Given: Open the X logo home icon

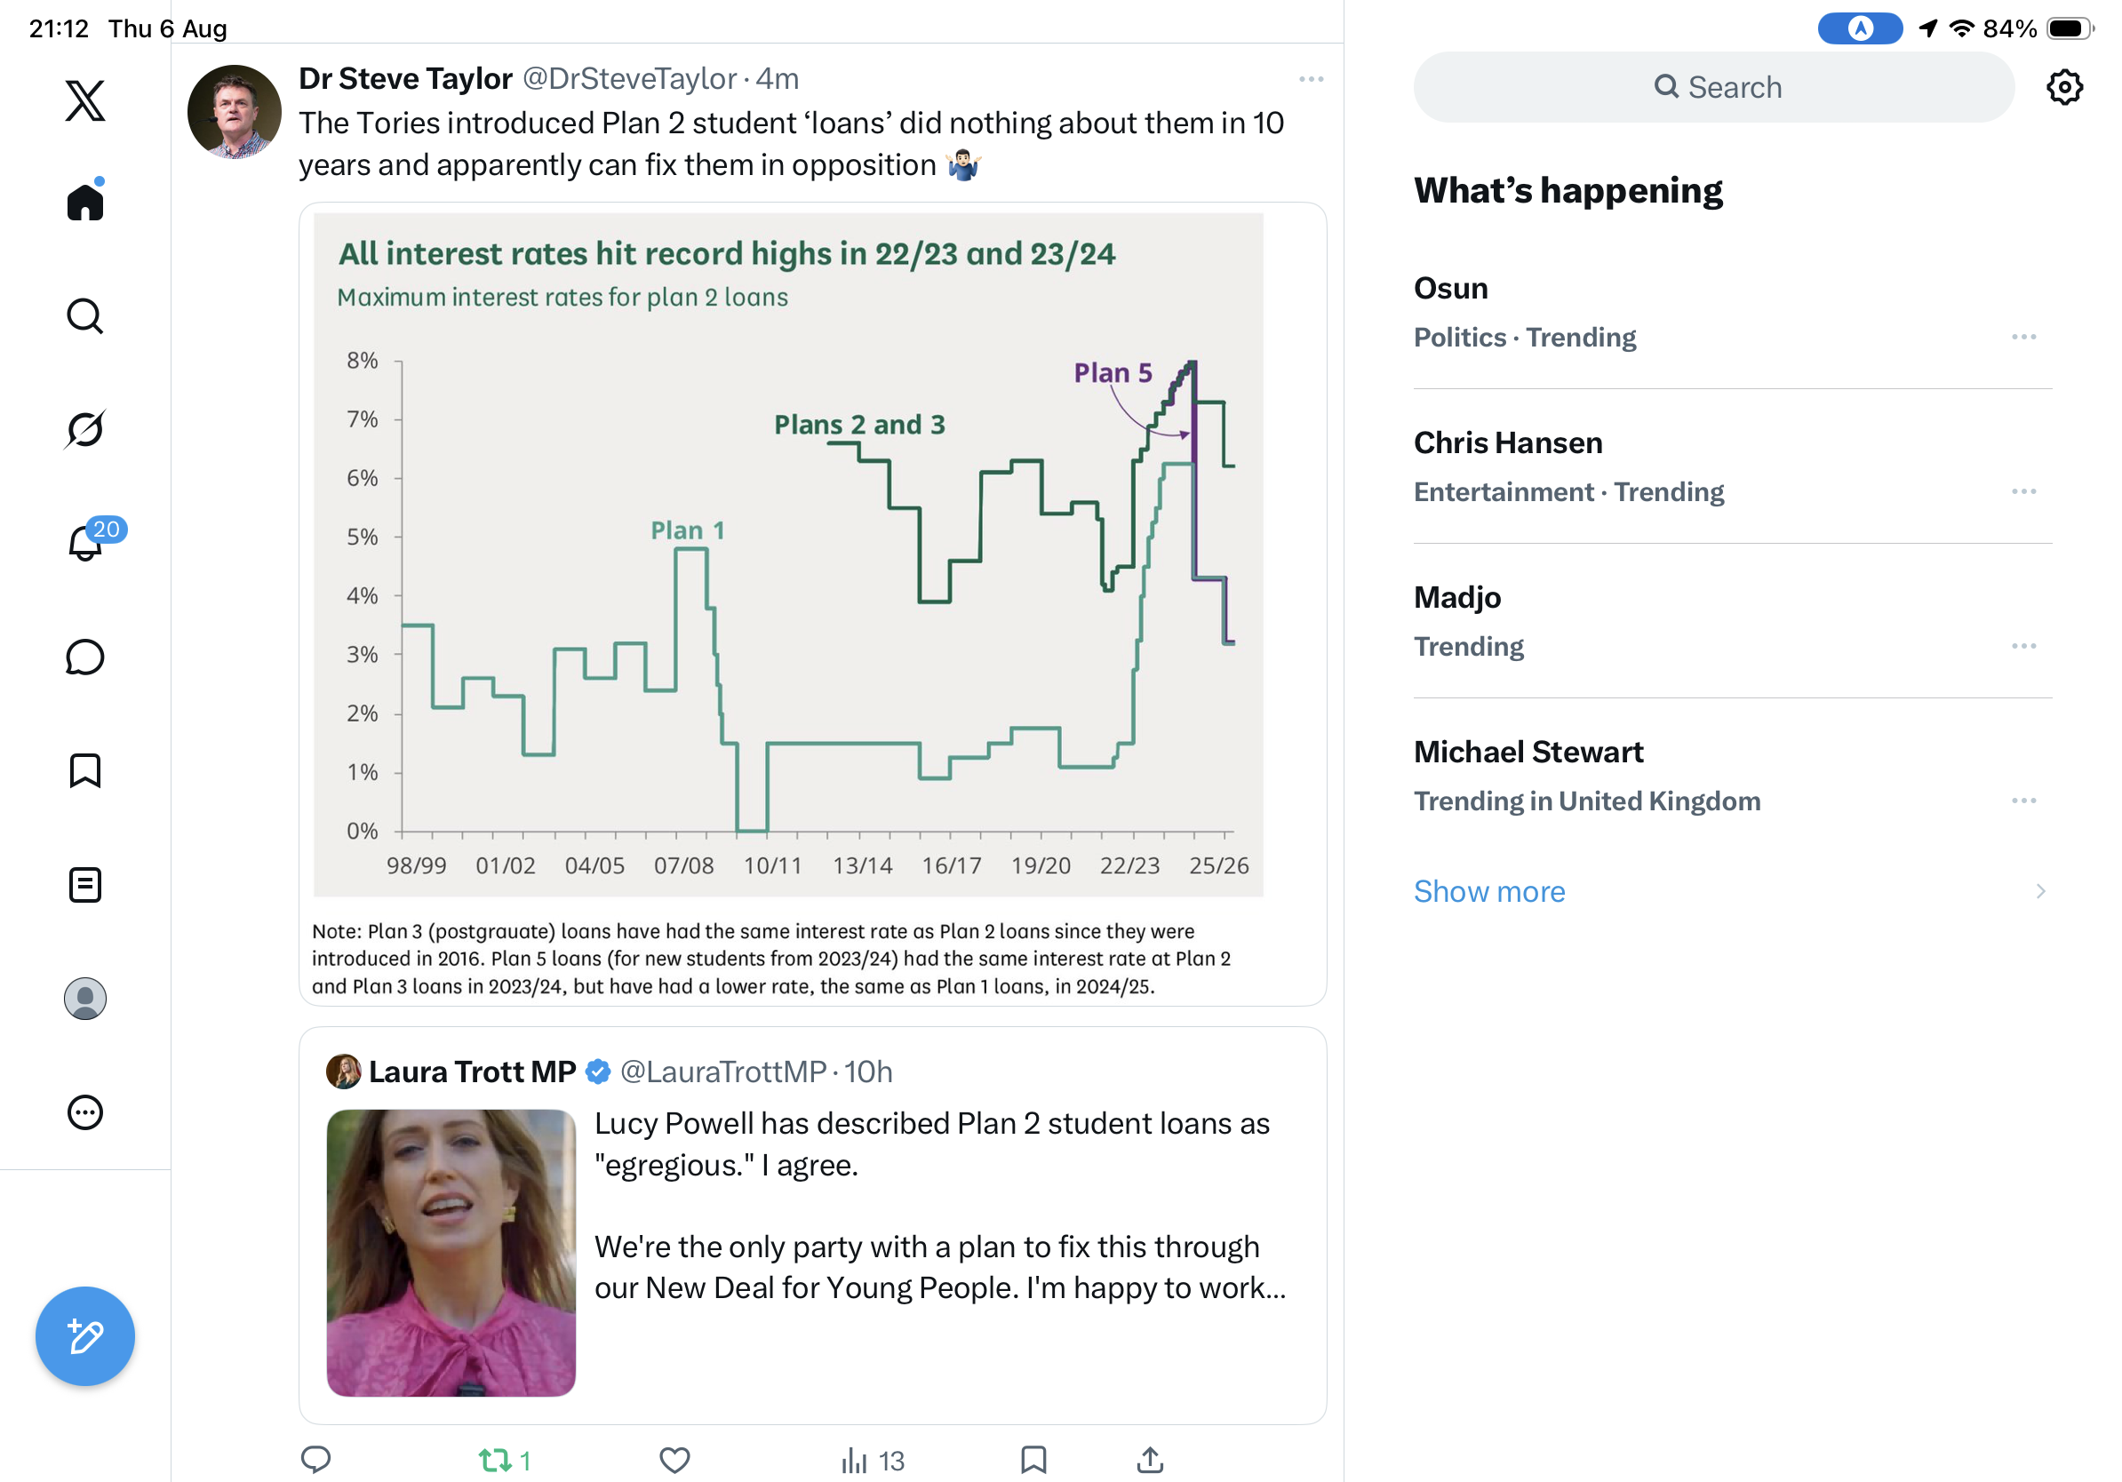Looking at the screenshot, I should (85, 100).
